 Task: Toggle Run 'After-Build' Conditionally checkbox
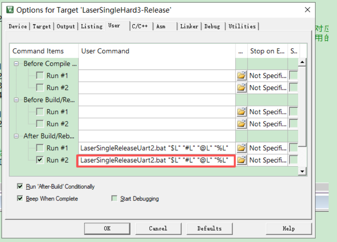tap(20, 186)
